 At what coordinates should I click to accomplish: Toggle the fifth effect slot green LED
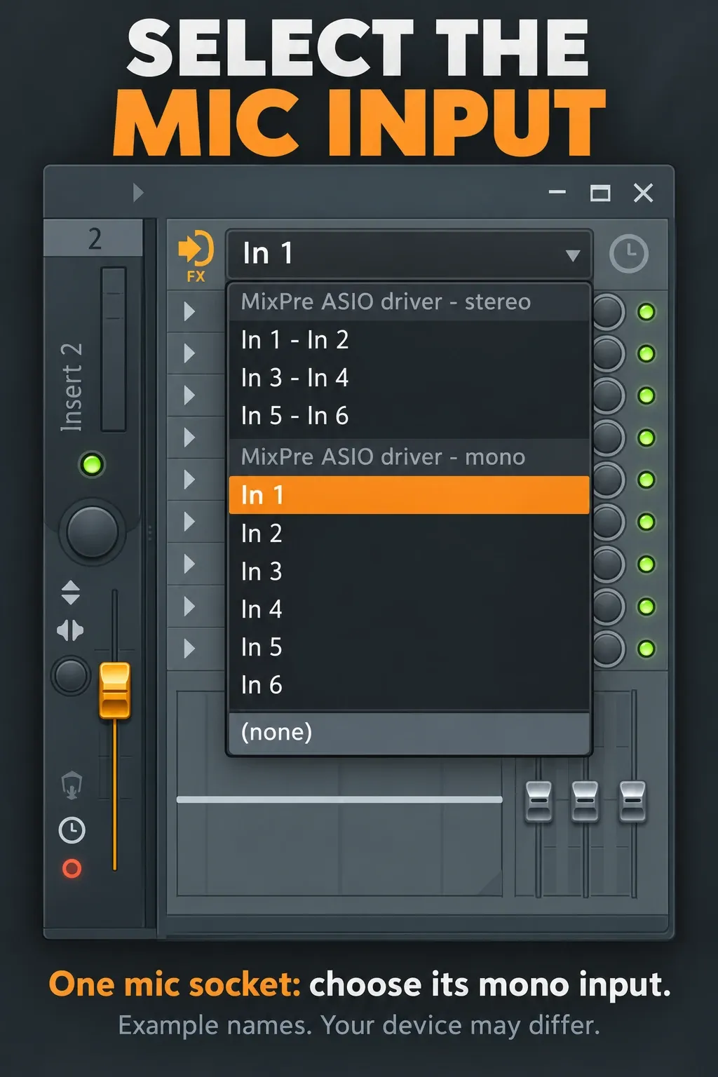646,480
